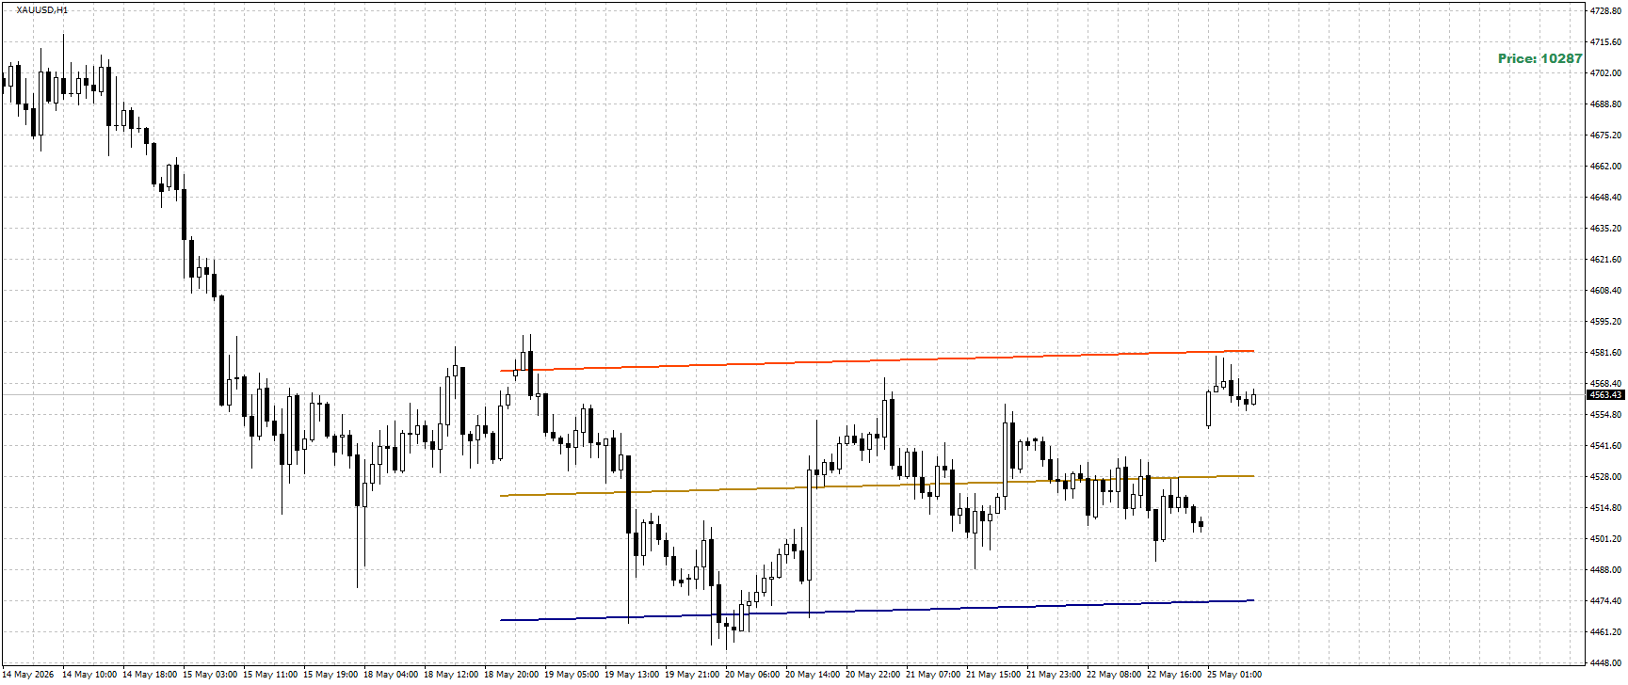Click the "14 May 2026" date label
Screen dimensions: 1628x685
tap(29, 675)
